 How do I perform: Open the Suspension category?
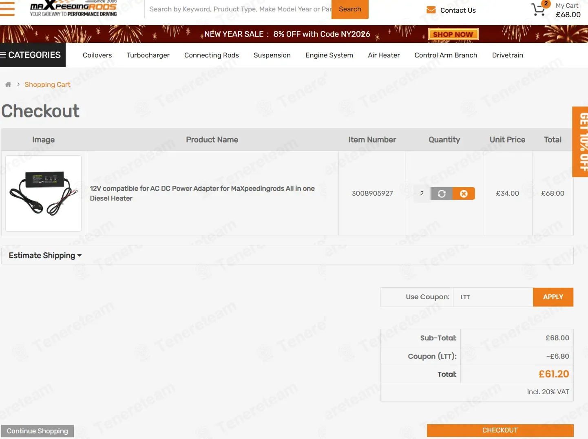(272, 55)
